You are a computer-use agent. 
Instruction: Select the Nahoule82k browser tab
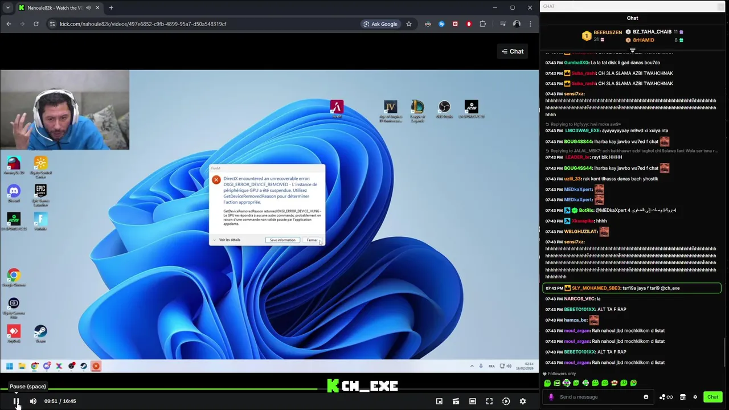pyautogui.click(x=54, y=8)
